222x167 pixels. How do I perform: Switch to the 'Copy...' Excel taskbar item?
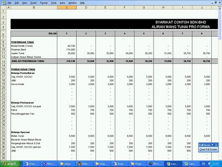(x=191, y=164)
